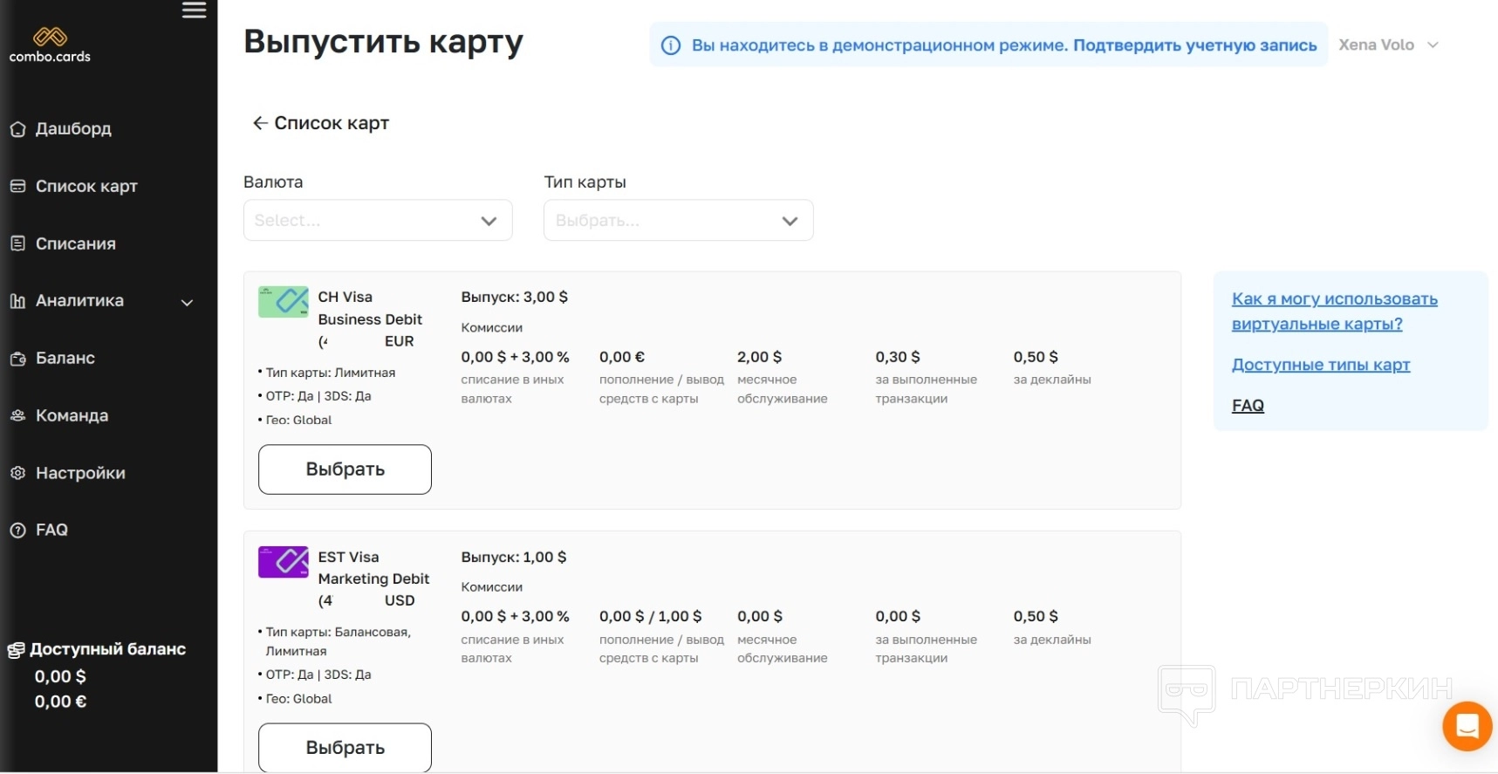
Task: Go to Списания in sidebar
Action: coord(75,243)
